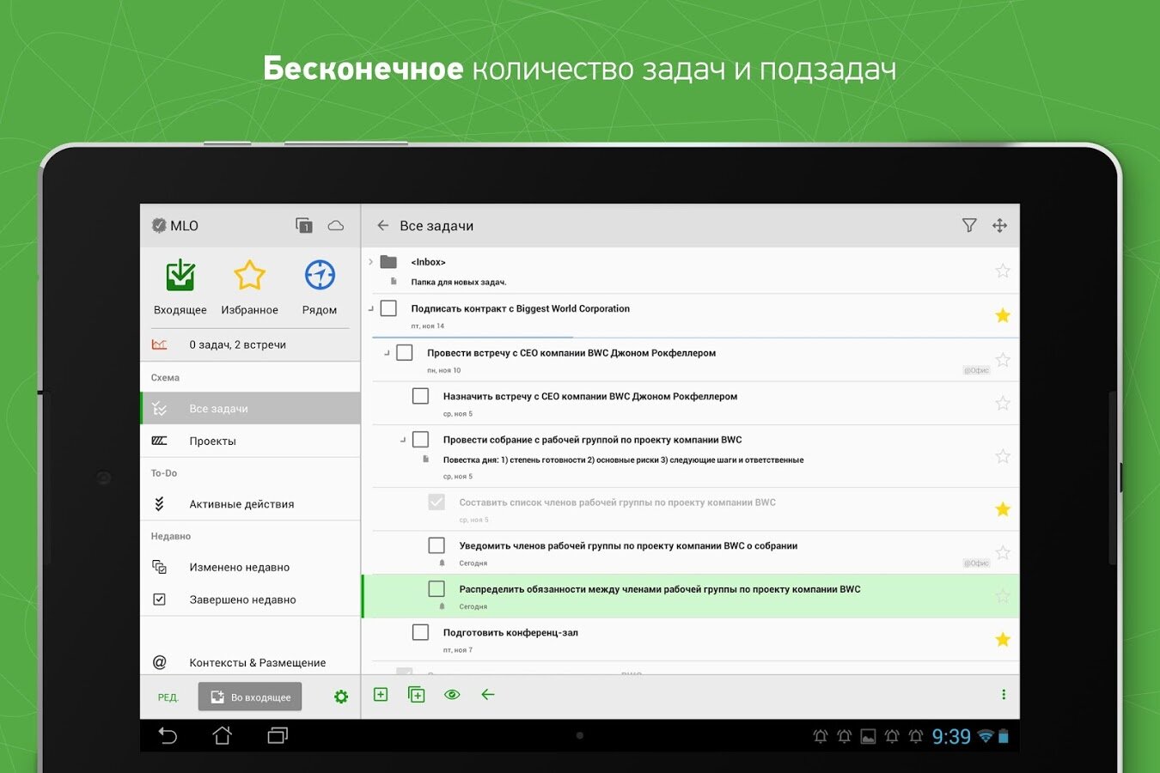The image size is (1160, 773).
Task: Open the green settings gear
Action: pos(341,697)
